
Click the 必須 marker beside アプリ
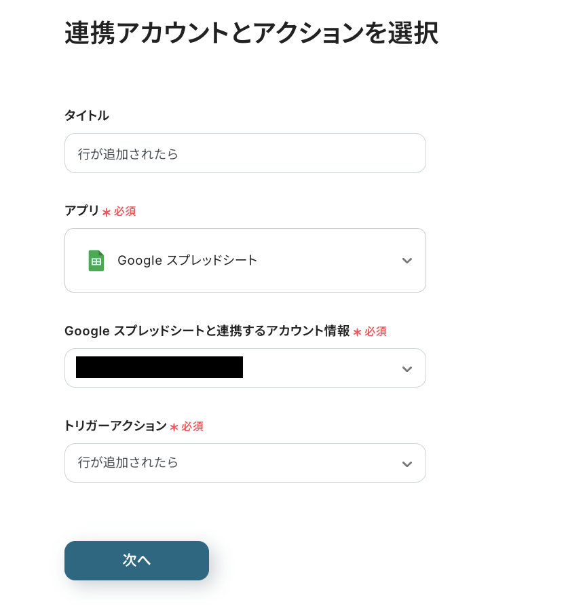[125, 211]
